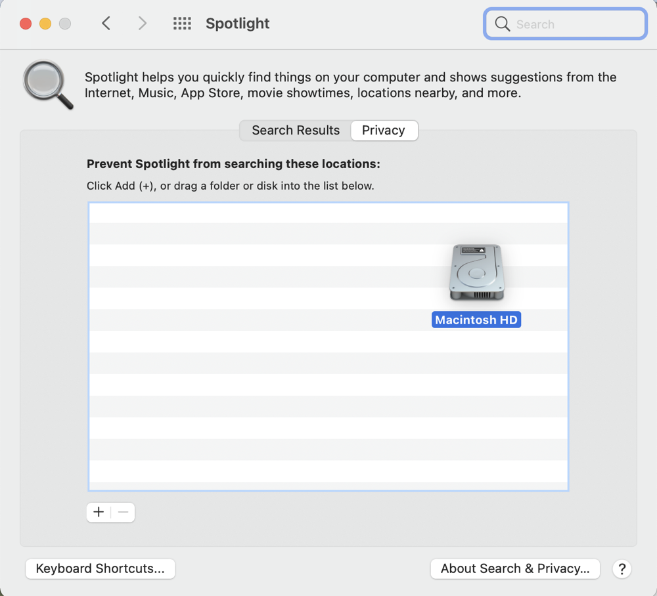Click the gray zoom window button
Image resolution: width=657 pixels, height=596 pixels.
[x=65, y=24]
